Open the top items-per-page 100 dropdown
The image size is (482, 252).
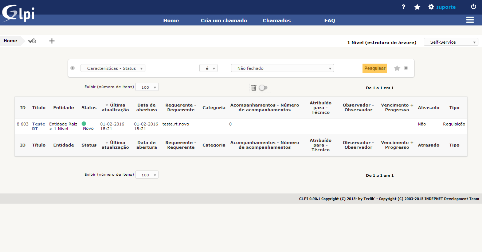(x=147, y=87)
